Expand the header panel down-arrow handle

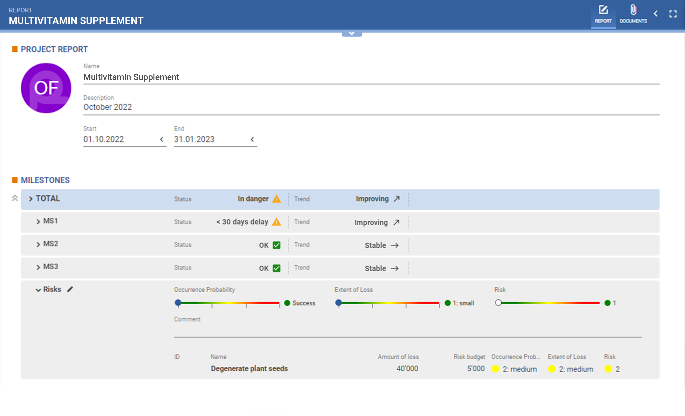click(x=352, y=33)
